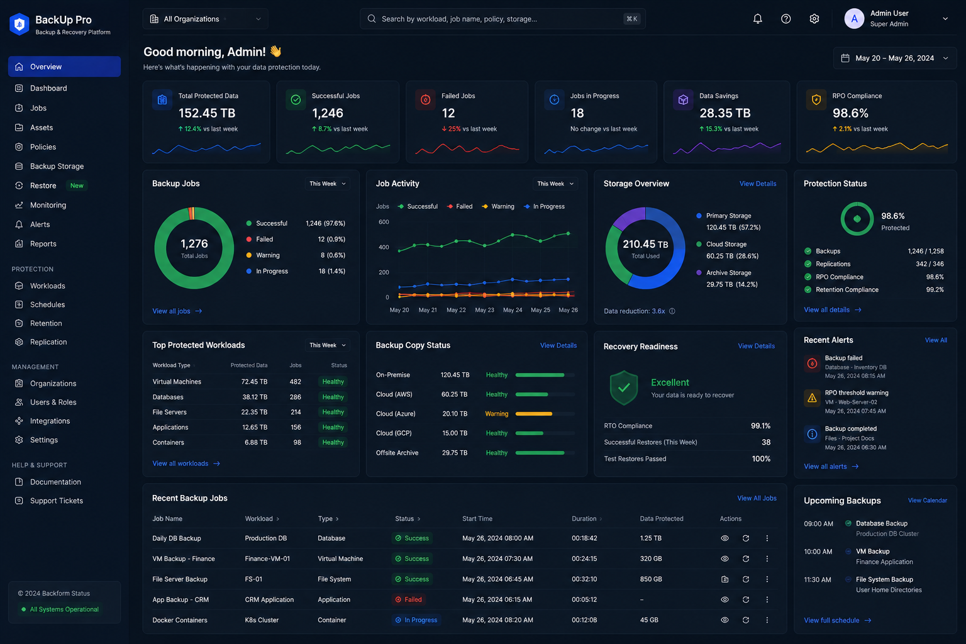
Task: Sort by the Type column header
Action: 328,519
